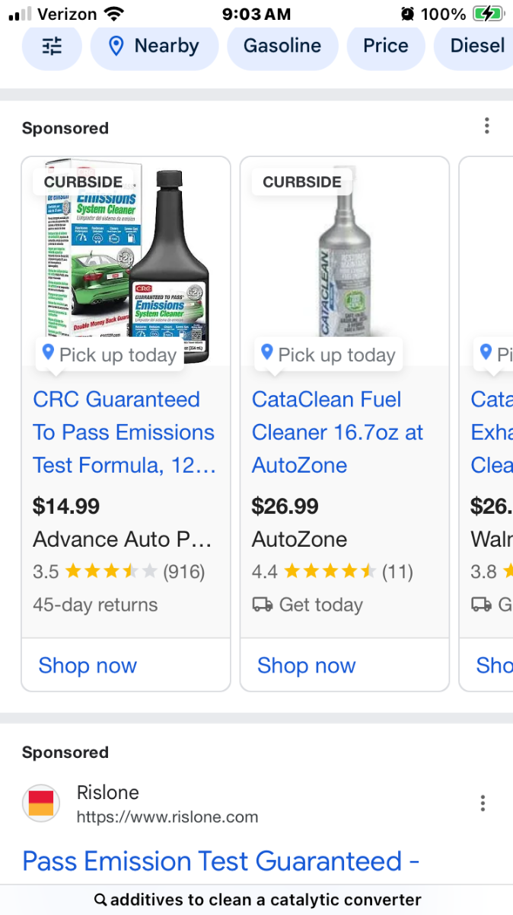Toggle the Nearby filter chip

tap(155, 47)
